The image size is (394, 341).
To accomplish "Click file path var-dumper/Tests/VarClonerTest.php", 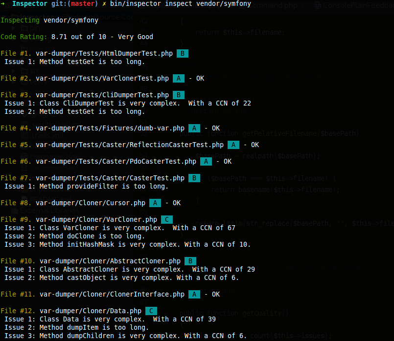I will pos(102,78).
